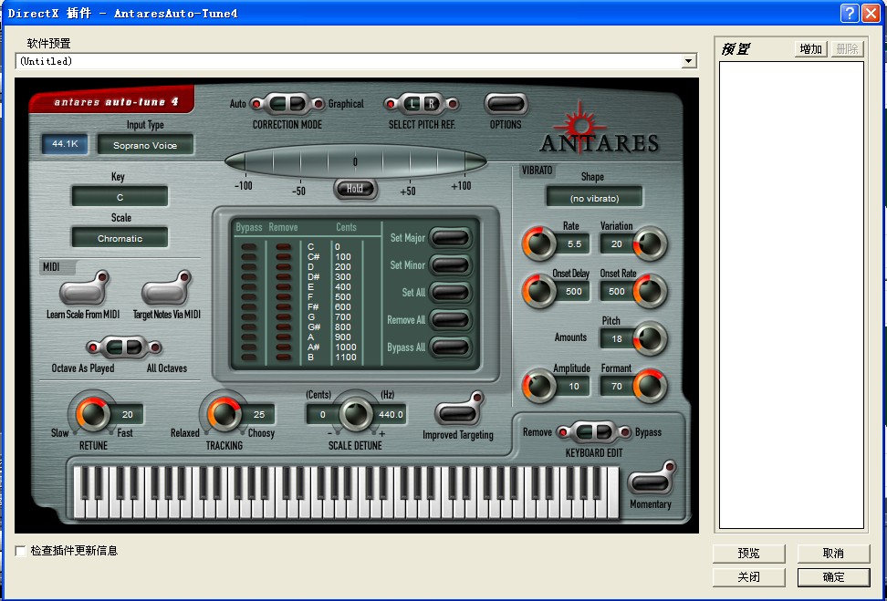
Task: Toggle Learn Scale From MIDI switch
Action: (84, 289)
